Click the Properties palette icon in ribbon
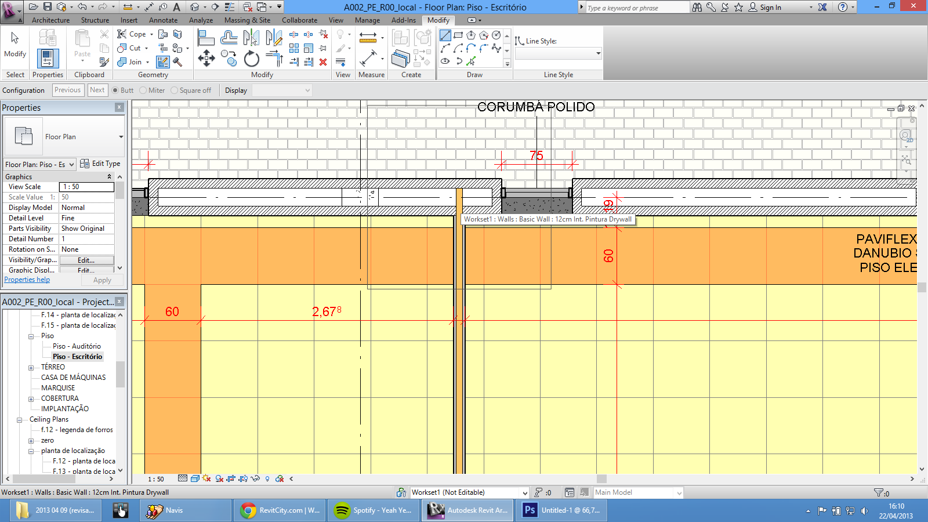928x522 pixels. tap(48, 59)
